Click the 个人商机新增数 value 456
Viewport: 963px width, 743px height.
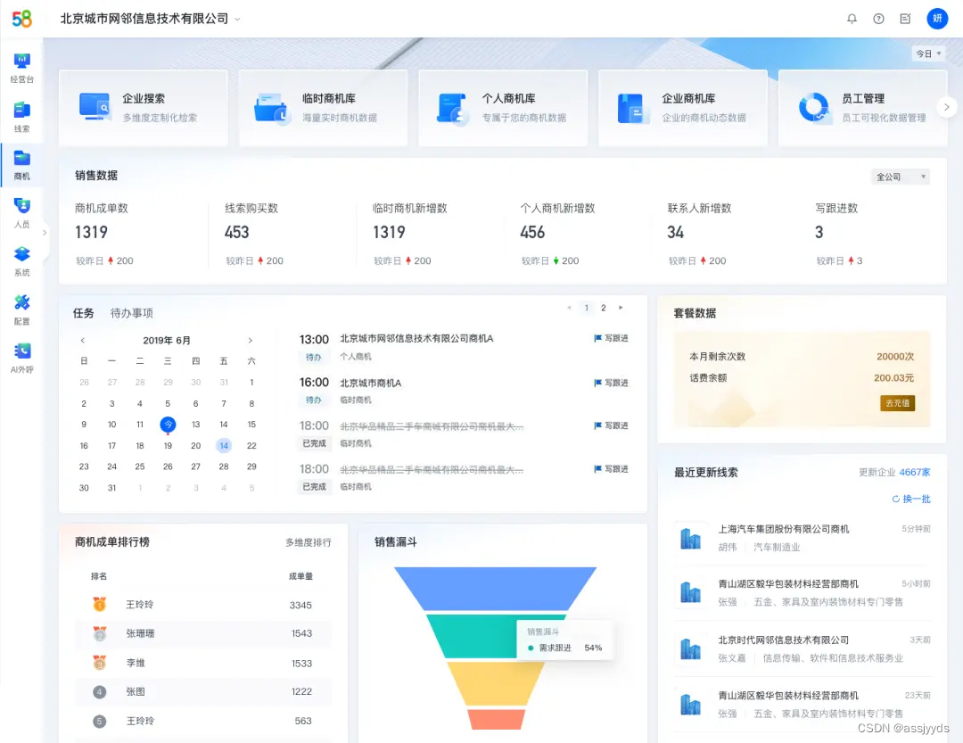tap(532, 232)
